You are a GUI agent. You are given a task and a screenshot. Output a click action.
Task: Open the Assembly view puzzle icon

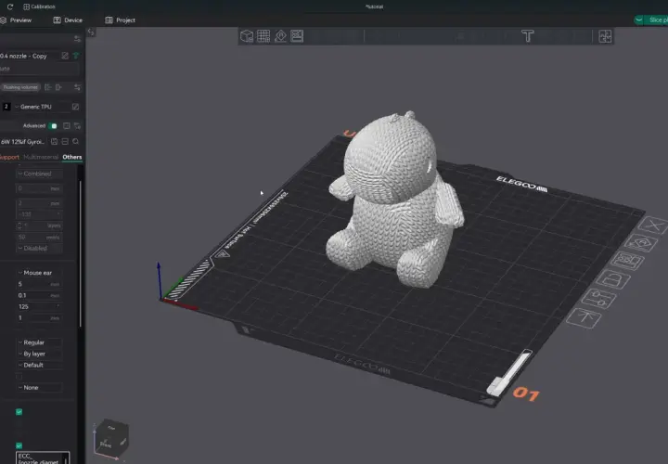tap(605, 36)
